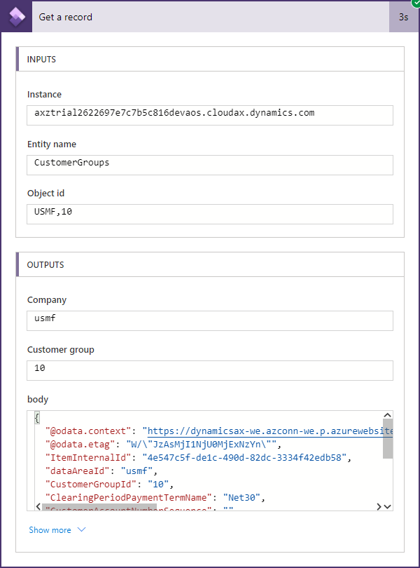Select the Instance input field value
Viewport: 420px width, 568px height.
click(210, 115)
